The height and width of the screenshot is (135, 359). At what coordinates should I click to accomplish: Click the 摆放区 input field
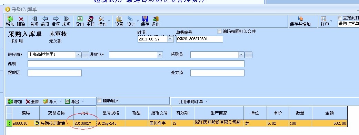[x=54, y=73]
